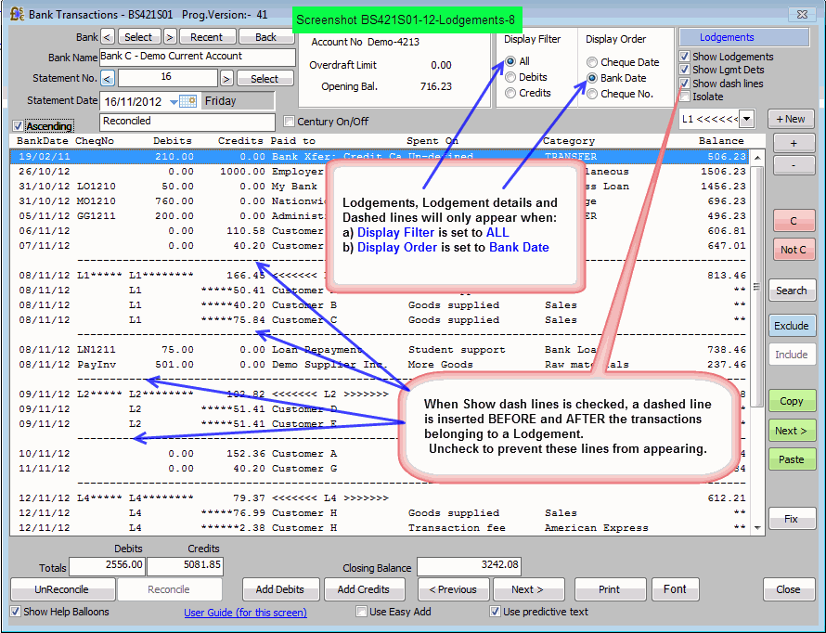Click the Reconciled status field
Image resolution: width=826 pixels, height=633 pixels.
[187, 122]
